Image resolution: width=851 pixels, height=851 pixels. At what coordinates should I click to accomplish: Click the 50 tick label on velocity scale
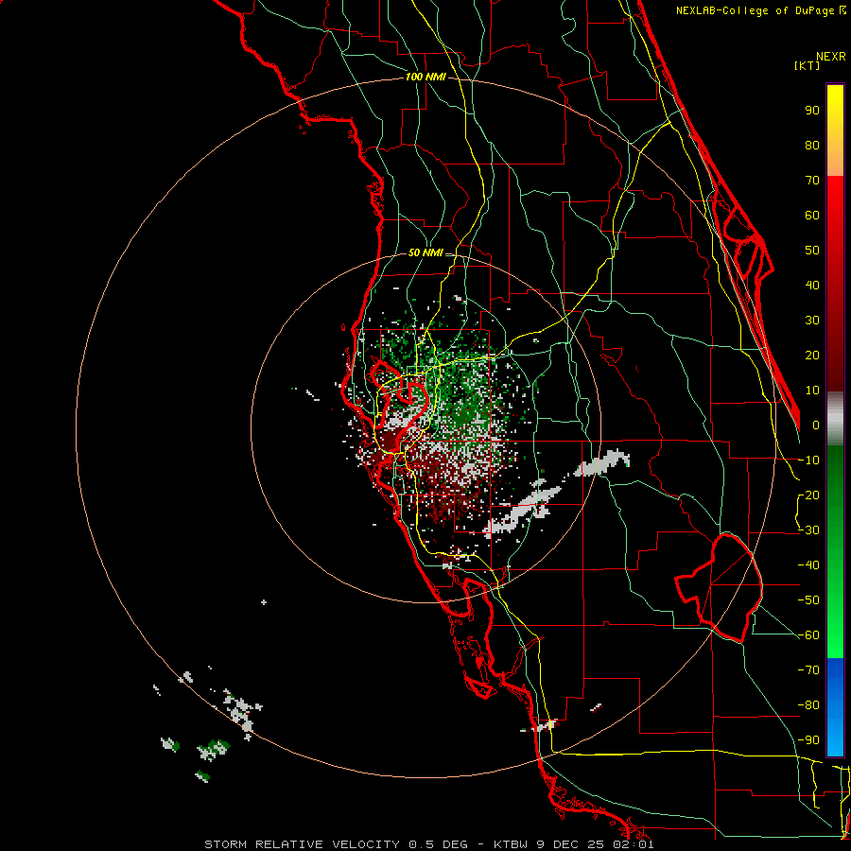pos(812,251)
